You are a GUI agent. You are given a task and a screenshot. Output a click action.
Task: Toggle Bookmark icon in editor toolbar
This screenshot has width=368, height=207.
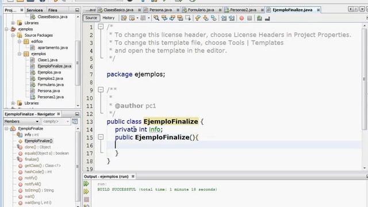213,18
